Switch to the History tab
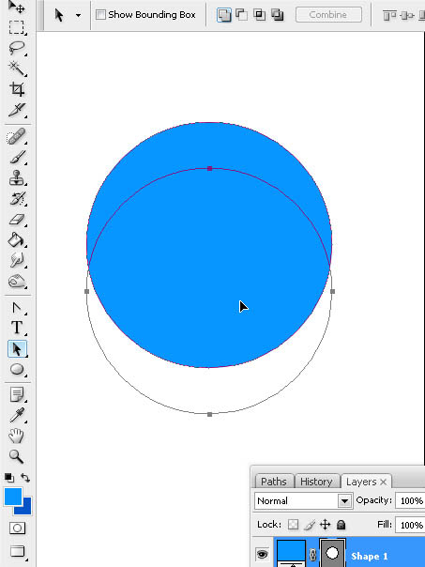The width and height of the screenshot is (425, 567). 316,482
